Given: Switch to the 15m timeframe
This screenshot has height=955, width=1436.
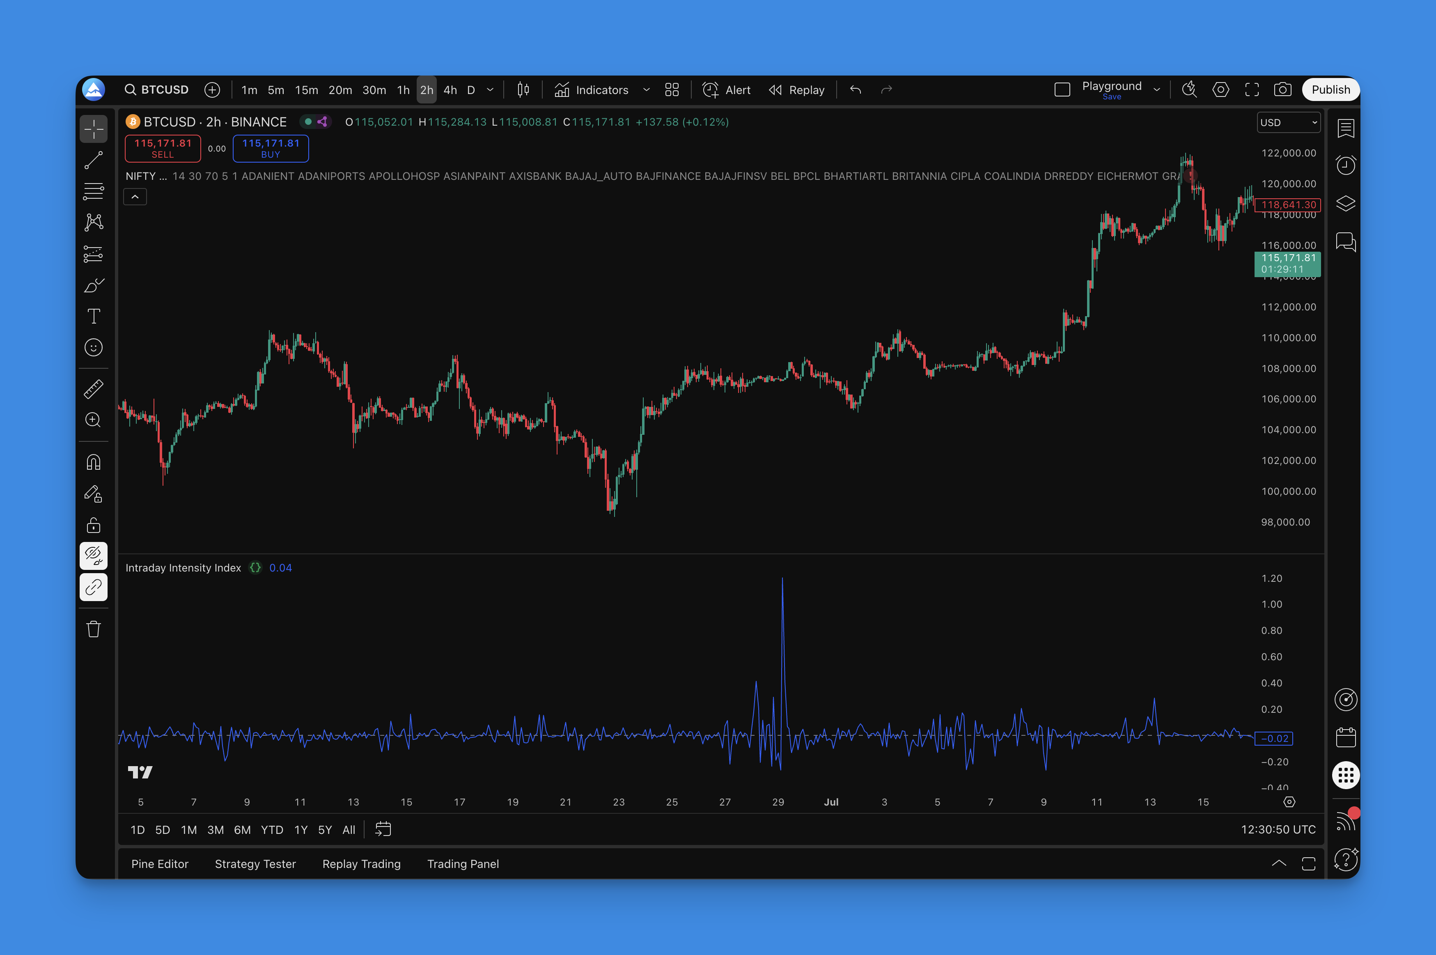Looking at the screenshot, I should (x=306, y=90).
